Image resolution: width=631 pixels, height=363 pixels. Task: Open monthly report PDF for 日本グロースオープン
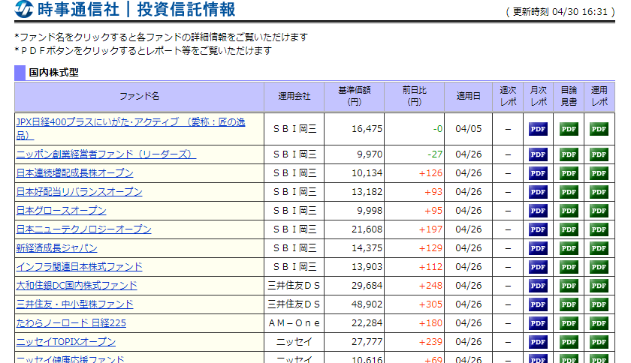click(538, 211)
